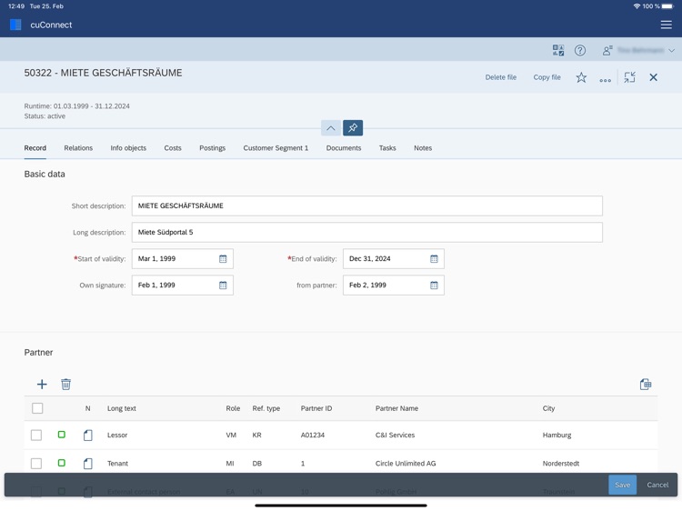Delete selected partner with trash icon
Image resolution: width=682 pixels, height=511 pixels.
[x=65, y=384]
